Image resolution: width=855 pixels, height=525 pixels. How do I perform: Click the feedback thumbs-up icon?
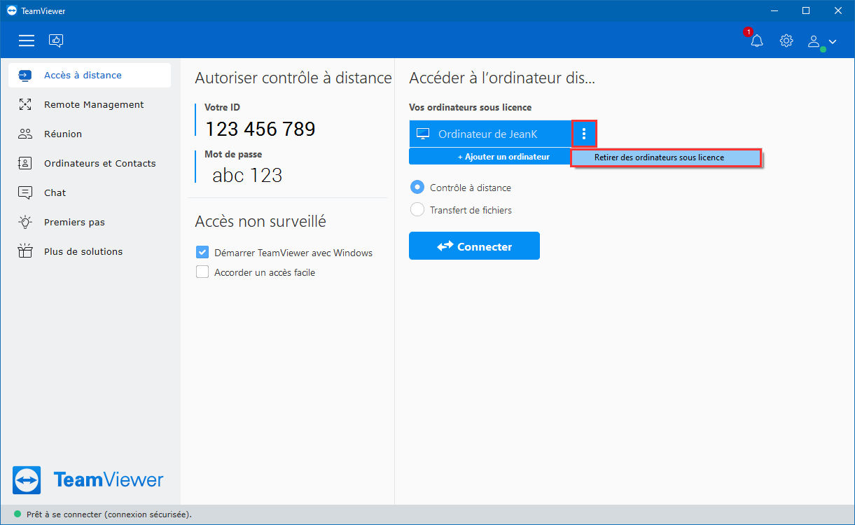(56, 41)
